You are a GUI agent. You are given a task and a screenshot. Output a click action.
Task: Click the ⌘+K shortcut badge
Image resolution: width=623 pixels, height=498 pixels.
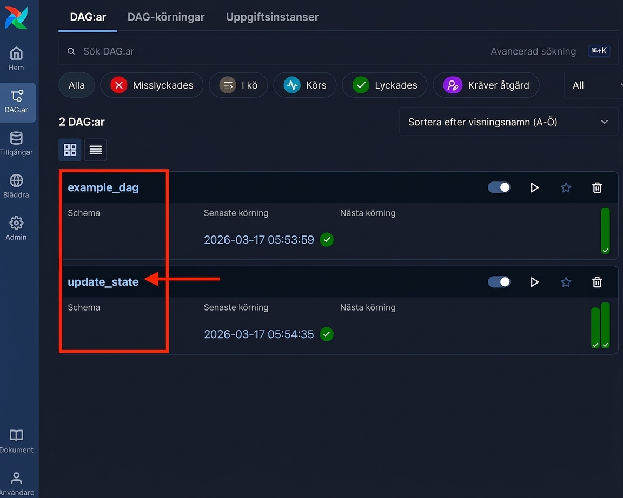pyautogui.click(x=599, y=51)
